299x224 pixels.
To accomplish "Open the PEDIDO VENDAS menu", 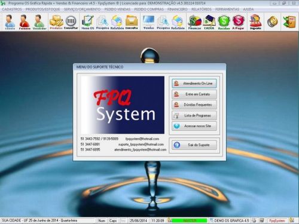I will point(117,10).
